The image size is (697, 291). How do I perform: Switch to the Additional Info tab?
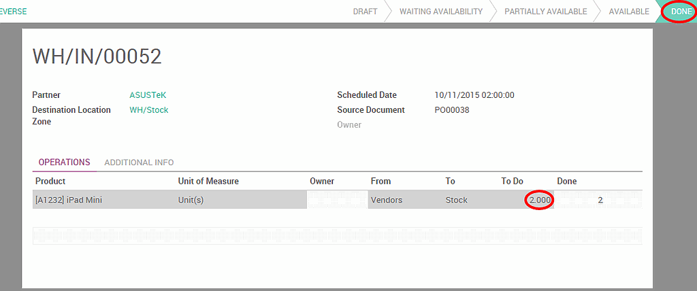tap(139, 162)
